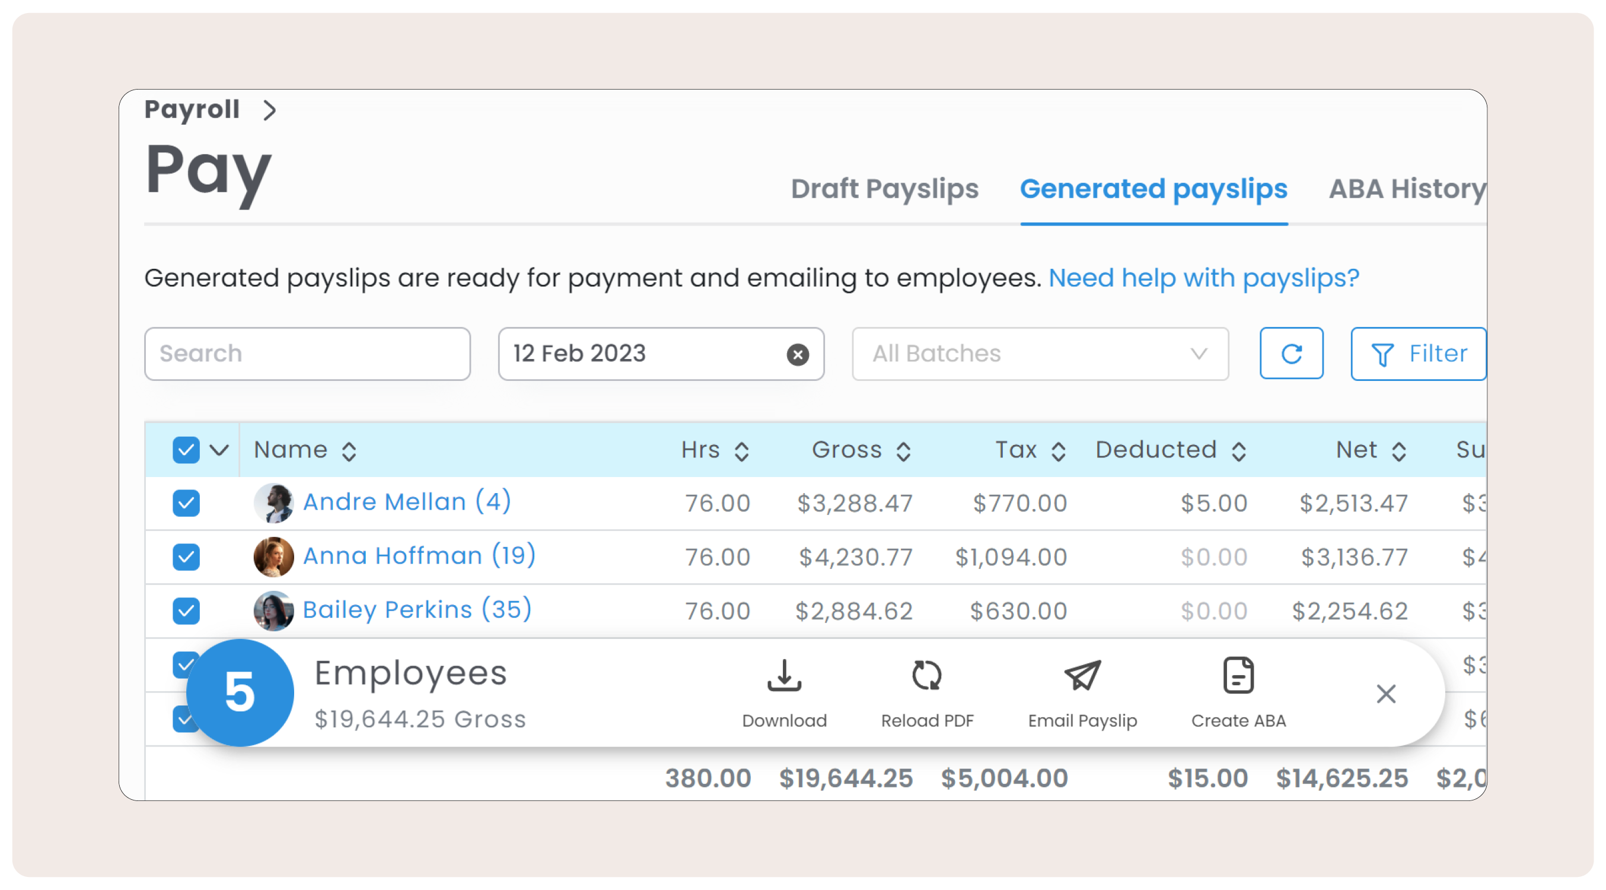Click the Create ABA document icon
The width and height of the screenshot is (1606, 890).
point(1238,676)
